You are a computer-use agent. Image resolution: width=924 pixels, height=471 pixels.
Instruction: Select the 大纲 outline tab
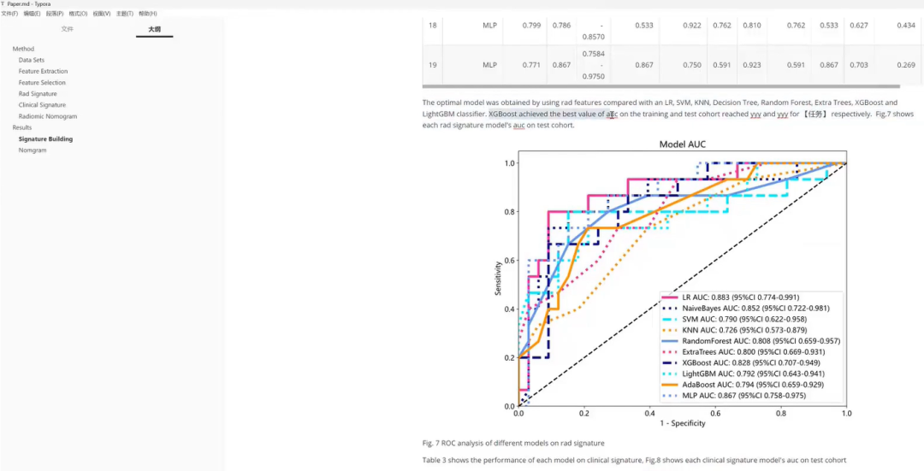click(x=154, y=28)
